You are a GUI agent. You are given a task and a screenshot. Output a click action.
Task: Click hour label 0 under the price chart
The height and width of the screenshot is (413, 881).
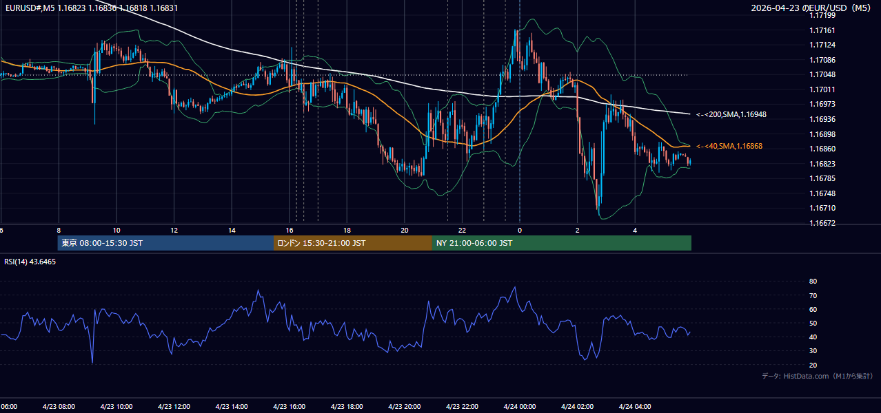520,230
